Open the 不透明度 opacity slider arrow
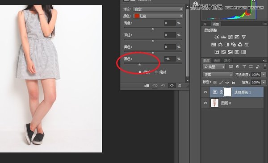 point(264,75)
